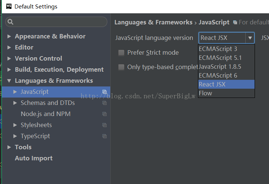Enable the Prefer Strict mode checkbox
Viewport: 269px width, 184px height.
pos(121,52)
